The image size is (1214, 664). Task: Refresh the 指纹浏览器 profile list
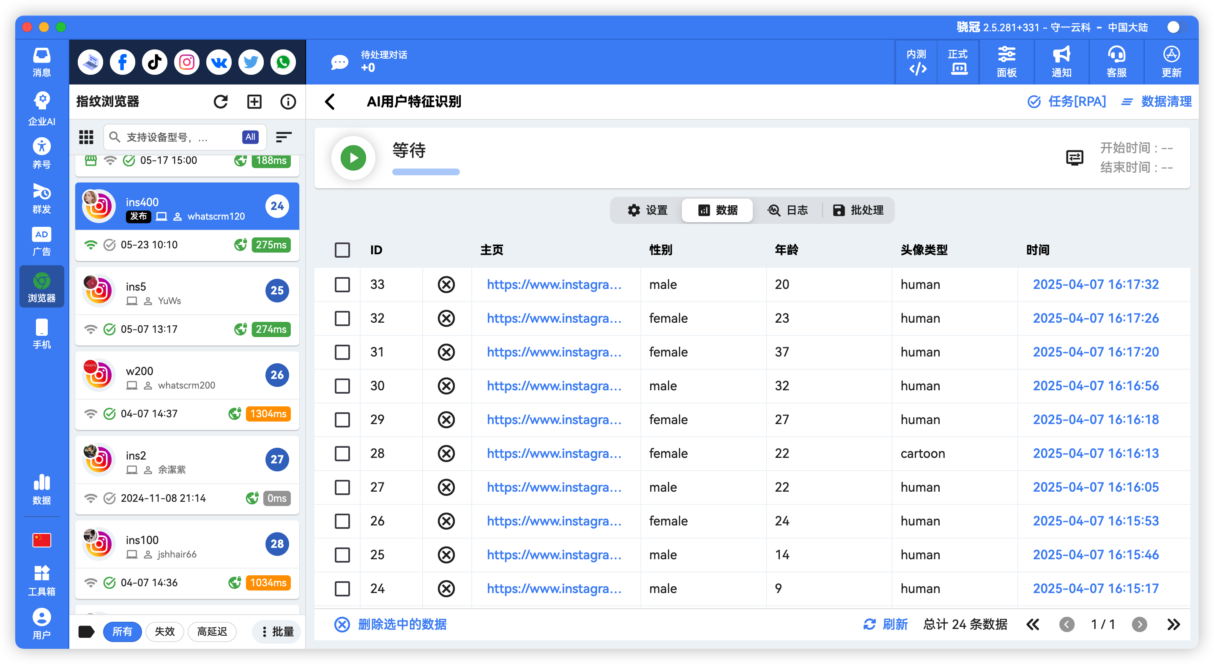click(x=221, y=101)
